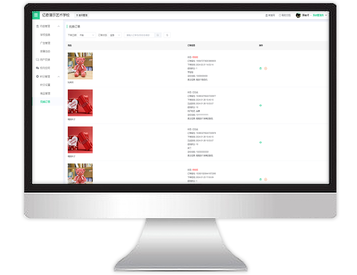Screen dimensions: 357x275
Task: Open the 订单状态 status dropdown
Action: pos(115,35)
